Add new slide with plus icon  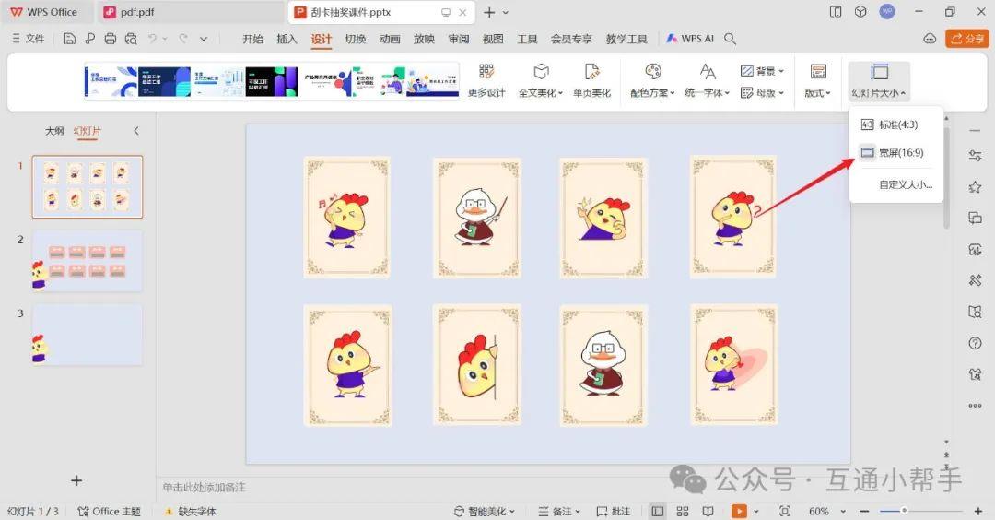(76, 480)
